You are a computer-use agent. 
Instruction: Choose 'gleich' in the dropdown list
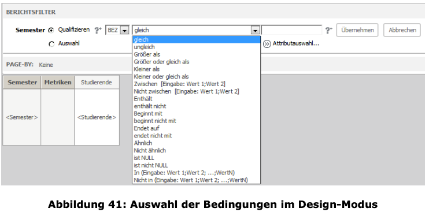point(196,40)
